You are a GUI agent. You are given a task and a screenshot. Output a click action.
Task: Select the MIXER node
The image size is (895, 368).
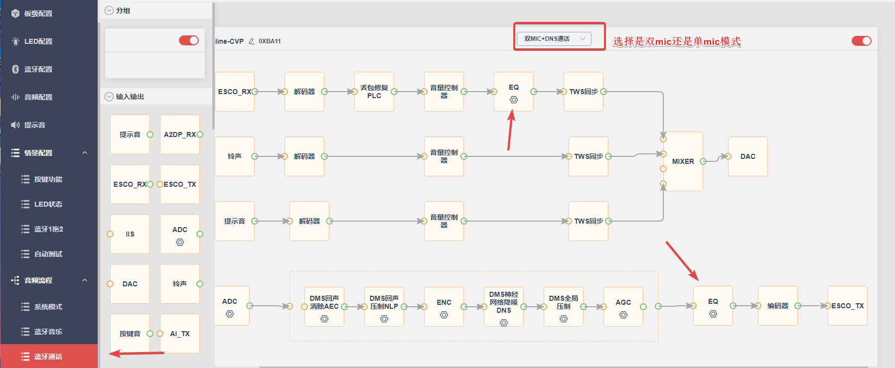(x=683, y=161)
